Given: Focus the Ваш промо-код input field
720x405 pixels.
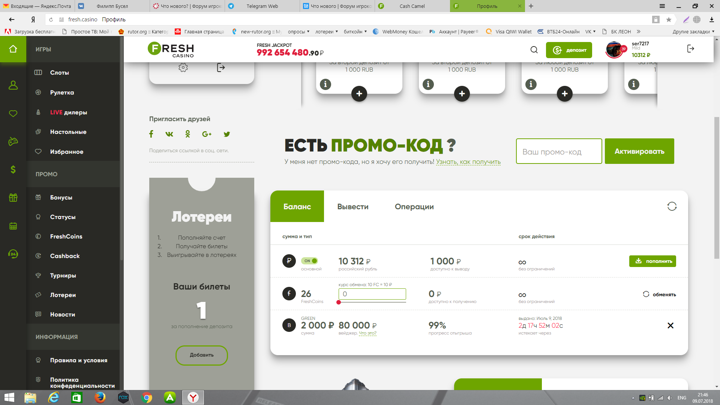Looking at the screenshot, I should (x=559, y=151).
